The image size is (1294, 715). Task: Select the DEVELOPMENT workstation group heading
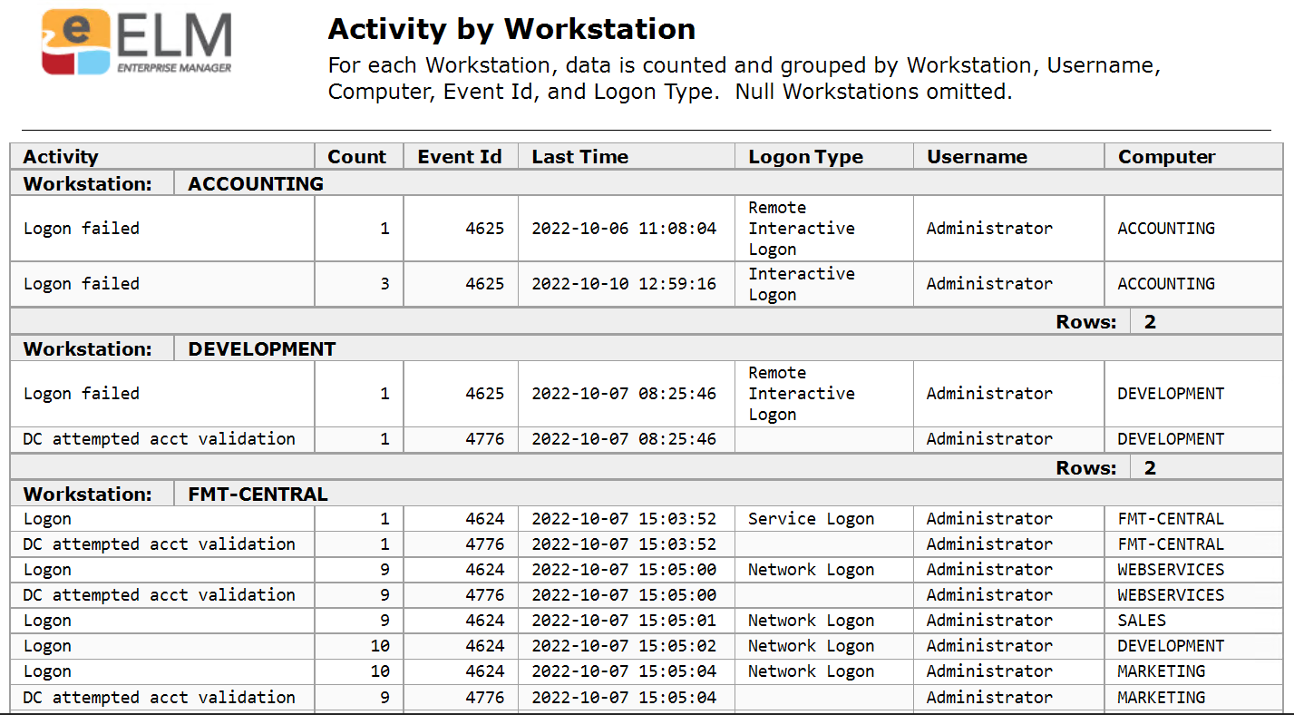(262, 348)
